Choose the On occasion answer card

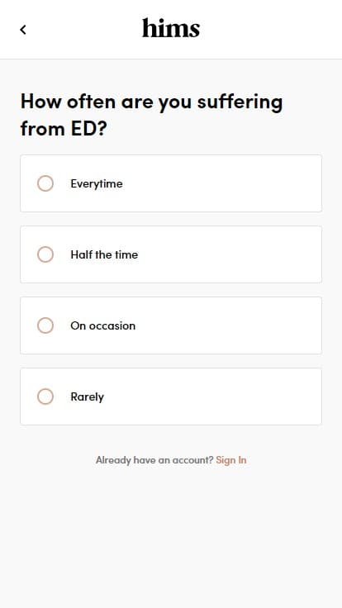pyautogui.click(x=171, y=325)
